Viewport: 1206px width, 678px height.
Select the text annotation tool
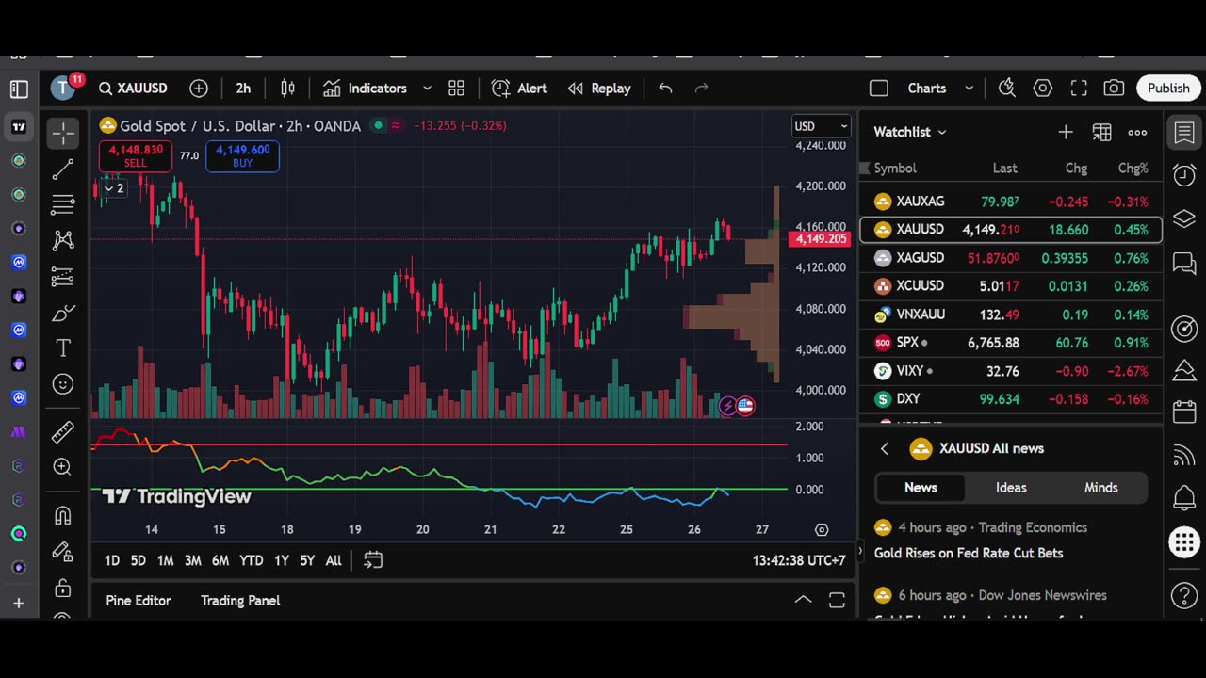(63, 348)
